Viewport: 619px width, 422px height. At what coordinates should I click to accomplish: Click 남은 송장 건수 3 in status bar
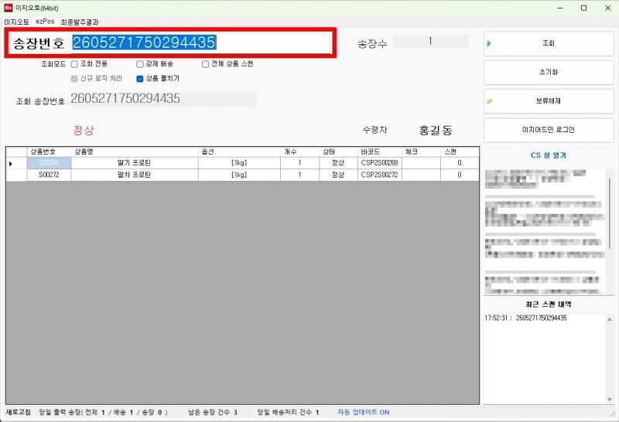tap(212, 412)
